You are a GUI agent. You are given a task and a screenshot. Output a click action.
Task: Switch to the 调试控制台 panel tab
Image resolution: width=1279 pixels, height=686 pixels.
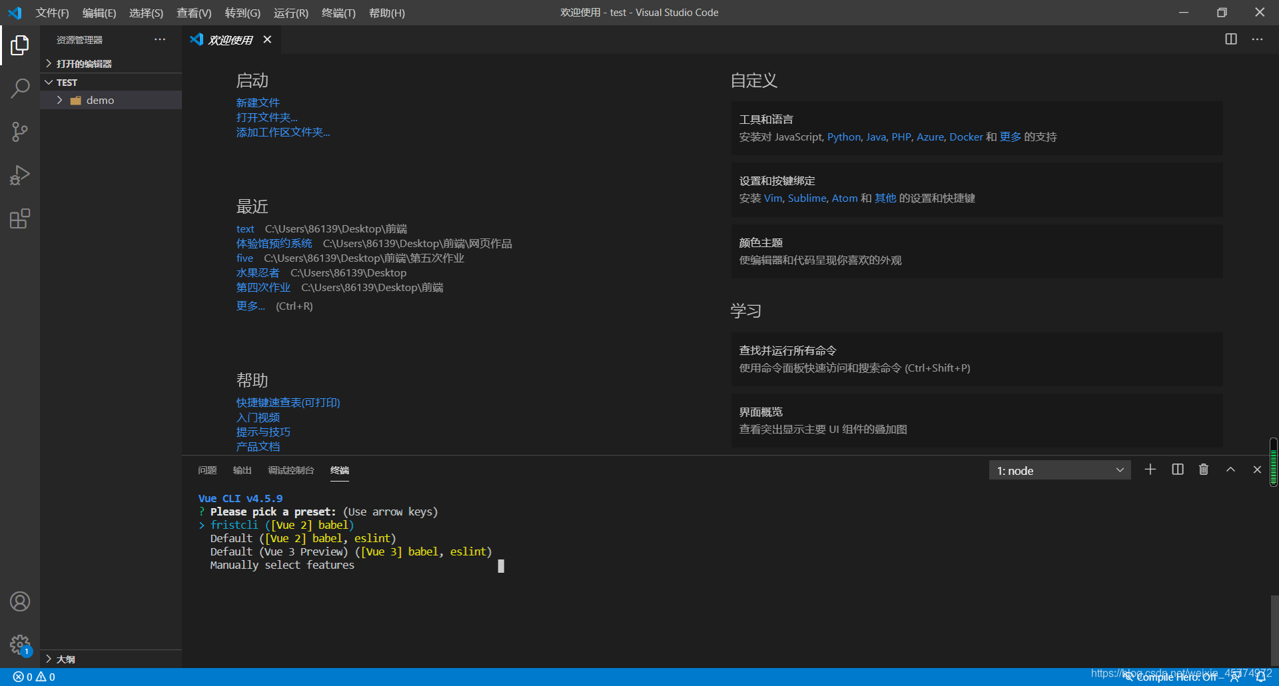click(291, 470)
